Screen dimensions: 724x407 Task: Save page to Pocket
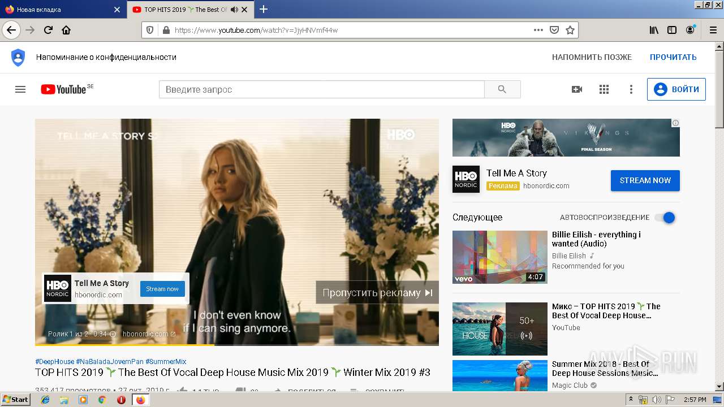pyautogui.click(x=554, y=30)
